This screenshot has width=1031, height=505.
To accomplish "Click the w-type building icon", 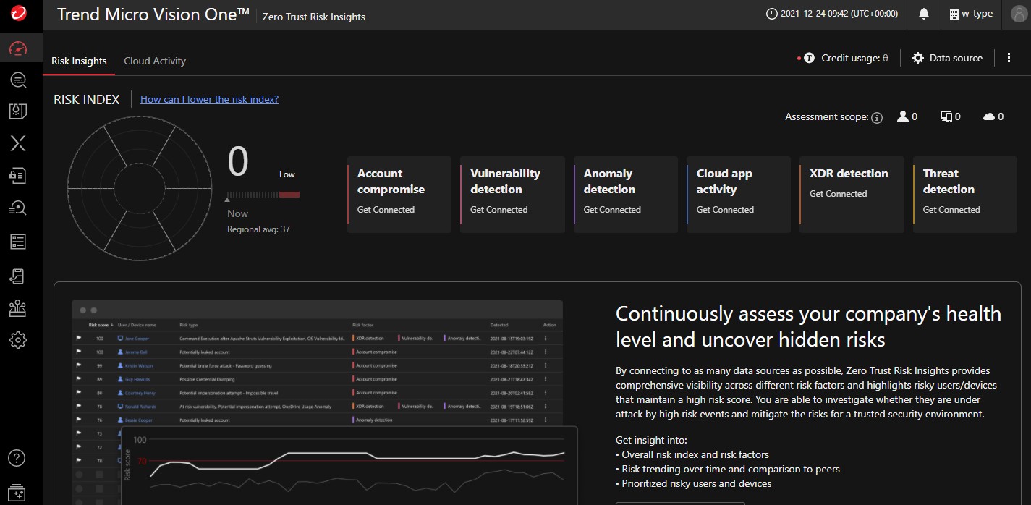I will [954, 14].
